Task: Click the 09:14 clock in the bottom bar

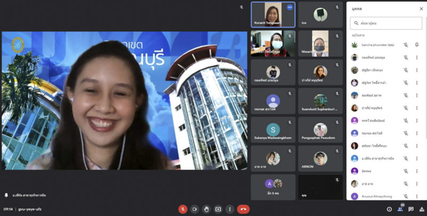Action: [x=8, y=209]
